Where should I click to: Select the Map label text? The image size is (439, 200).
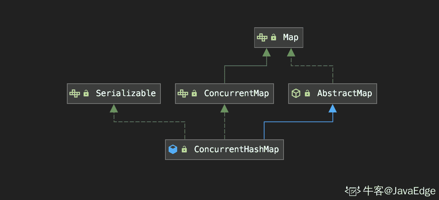[x=291, y=37]
